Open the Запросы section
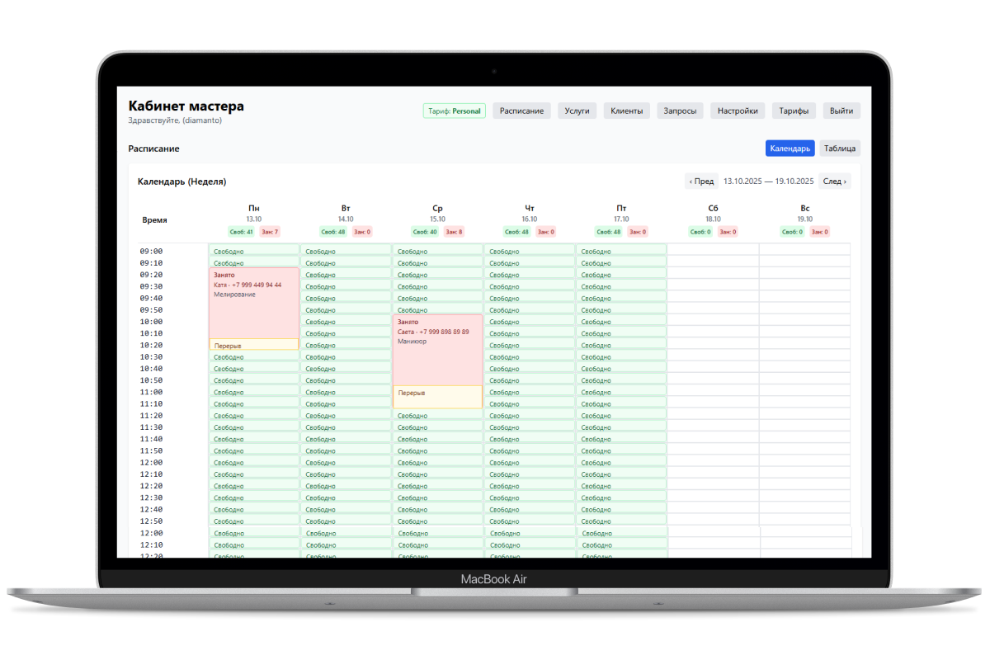Screen dimensions: 990x660 pyautogui.click(x=680, y=111)
